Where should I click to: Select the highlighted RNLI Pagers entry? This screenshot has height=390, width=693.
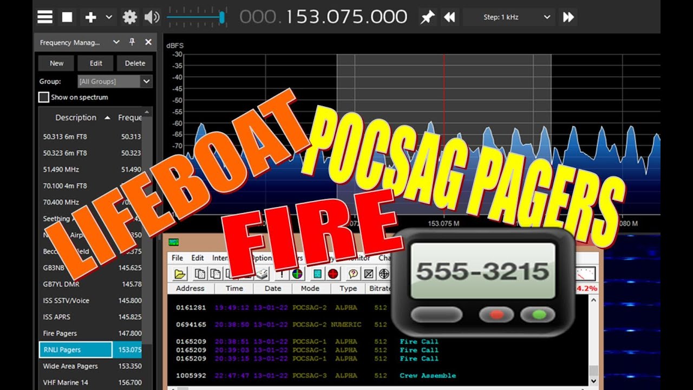[90, 350]
